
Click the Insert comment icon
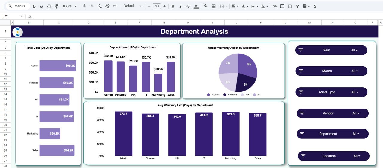[x=282, y=6]
